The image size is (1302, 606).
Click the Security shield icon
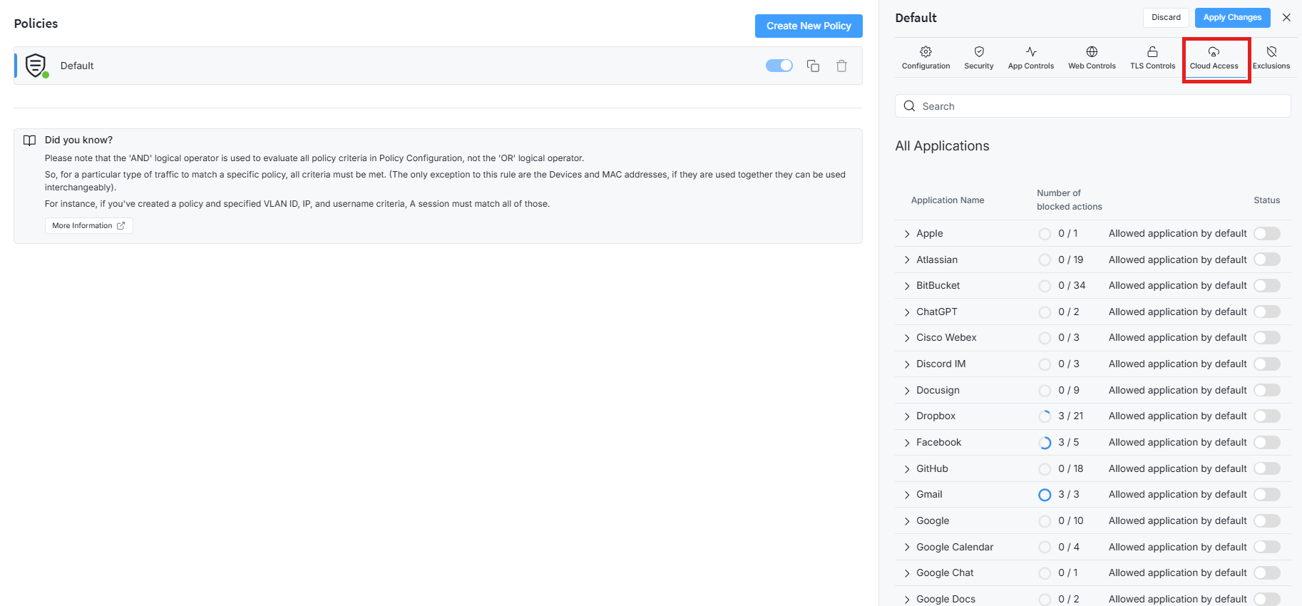(979, 51)
